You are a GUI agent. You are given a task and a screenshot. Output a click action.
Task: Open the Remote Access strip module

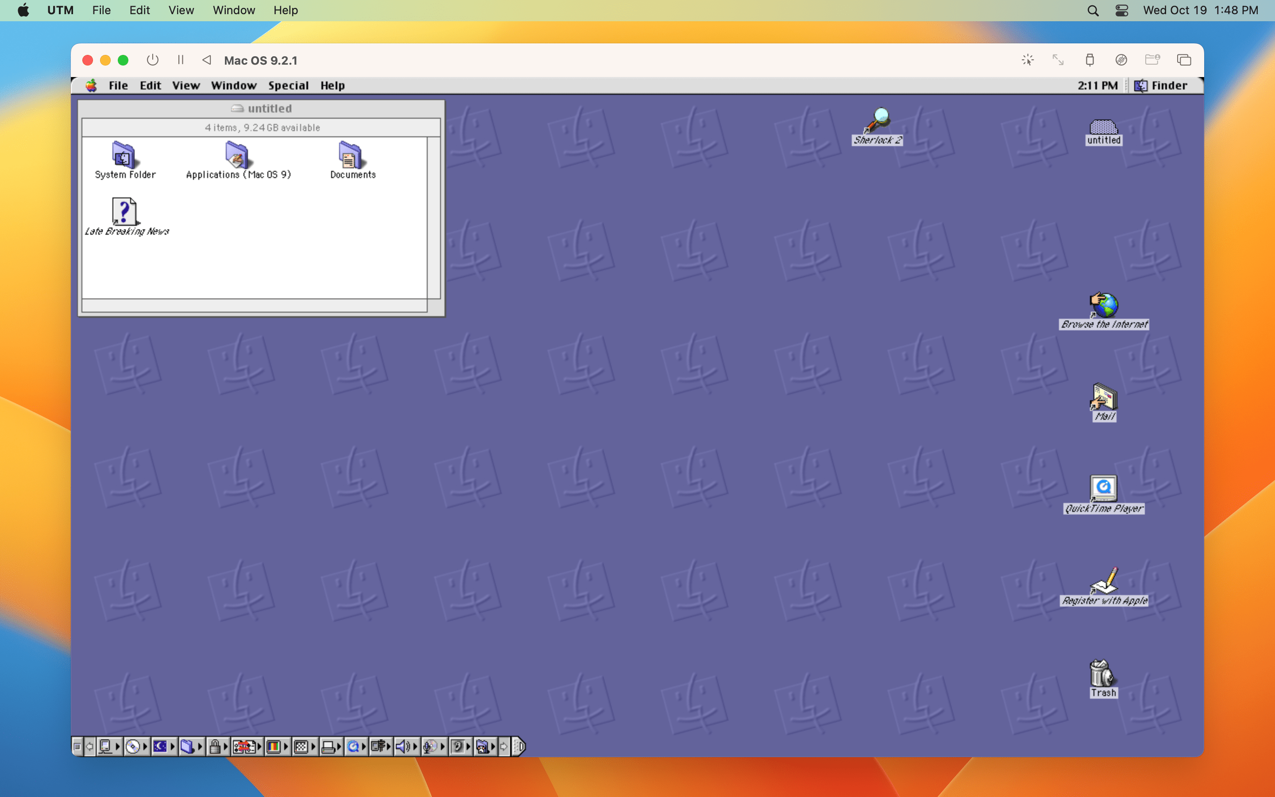pos(382,747)
